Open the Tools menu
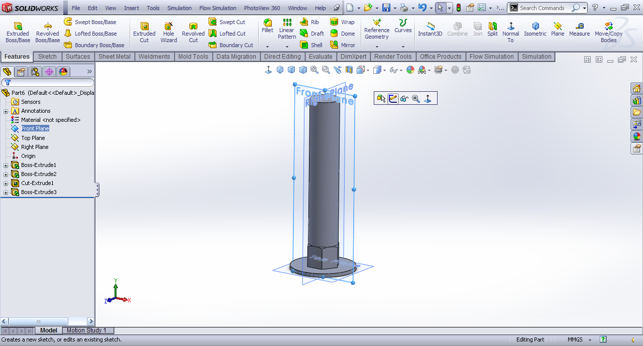643x346 pixels. click(153, 8)
